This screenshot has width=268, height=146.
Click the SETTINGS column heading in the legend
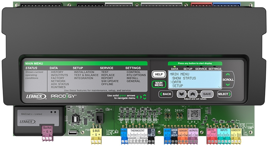click(133, 68)
